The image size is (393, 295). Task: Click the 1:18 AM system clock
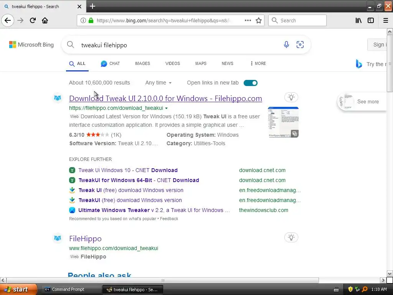(379, 290)
